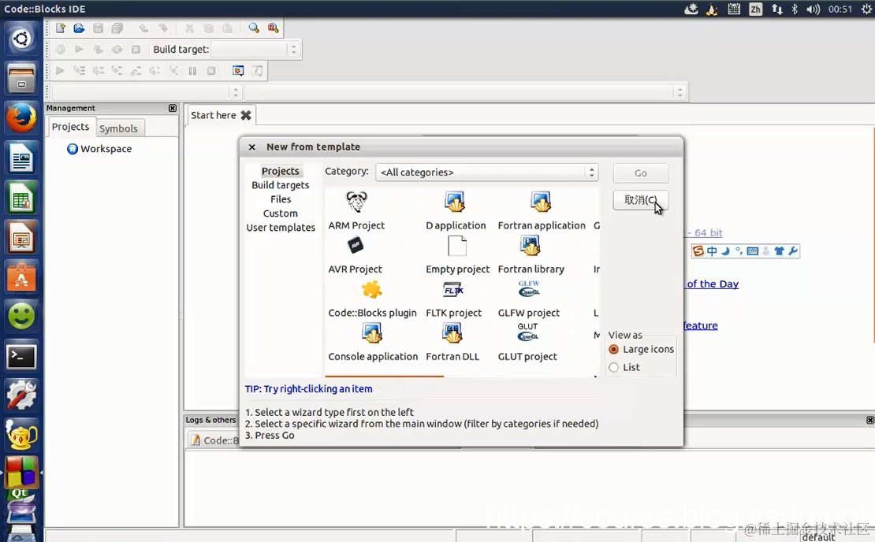Click the Redo arrow toolbar icon
The width and height of the screenshot is (875, 542).
pyautogui.click(x=162, y=28)
